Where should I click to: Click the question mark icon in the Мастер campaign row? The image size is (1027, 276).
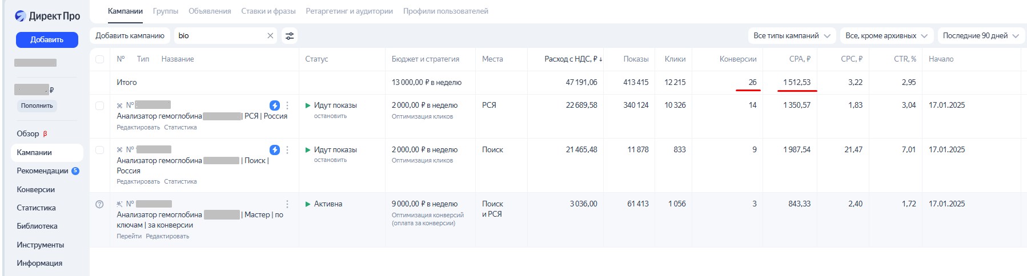tap(99, 204)
